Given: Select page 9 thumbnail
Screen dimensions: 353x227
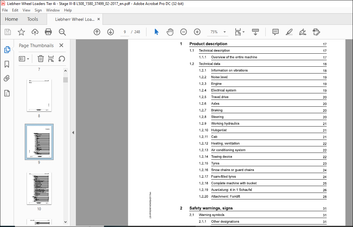Looking at the screenshot, I should 39,142.
